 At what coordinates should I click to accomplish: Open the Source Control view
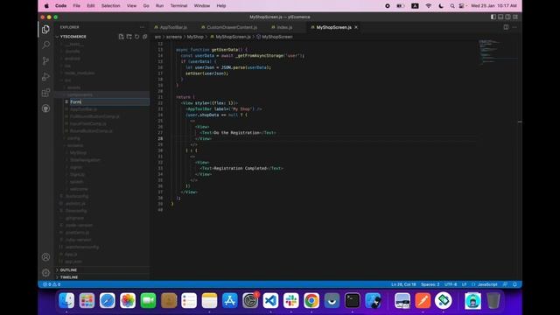click(45, 60)
